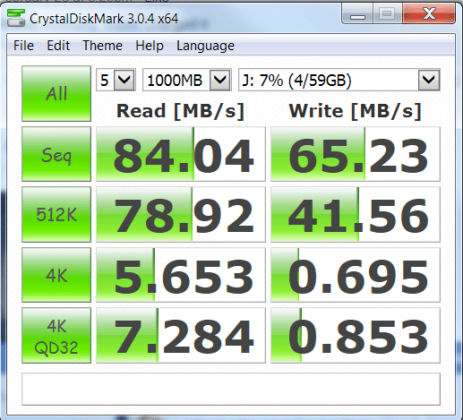Open the Edit menu
Screen dimensions: 463x420
coord(58,46)
